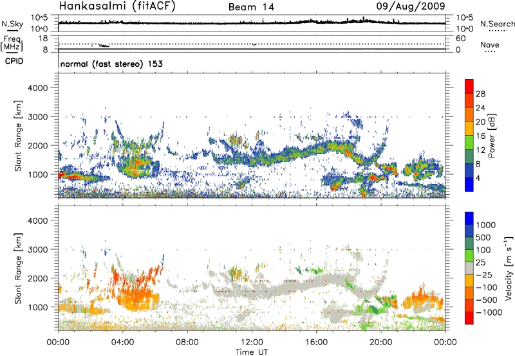515x356 pixels.
Task: Click the "28" label on the power colorbar
Action: click(x=480, y=94)
